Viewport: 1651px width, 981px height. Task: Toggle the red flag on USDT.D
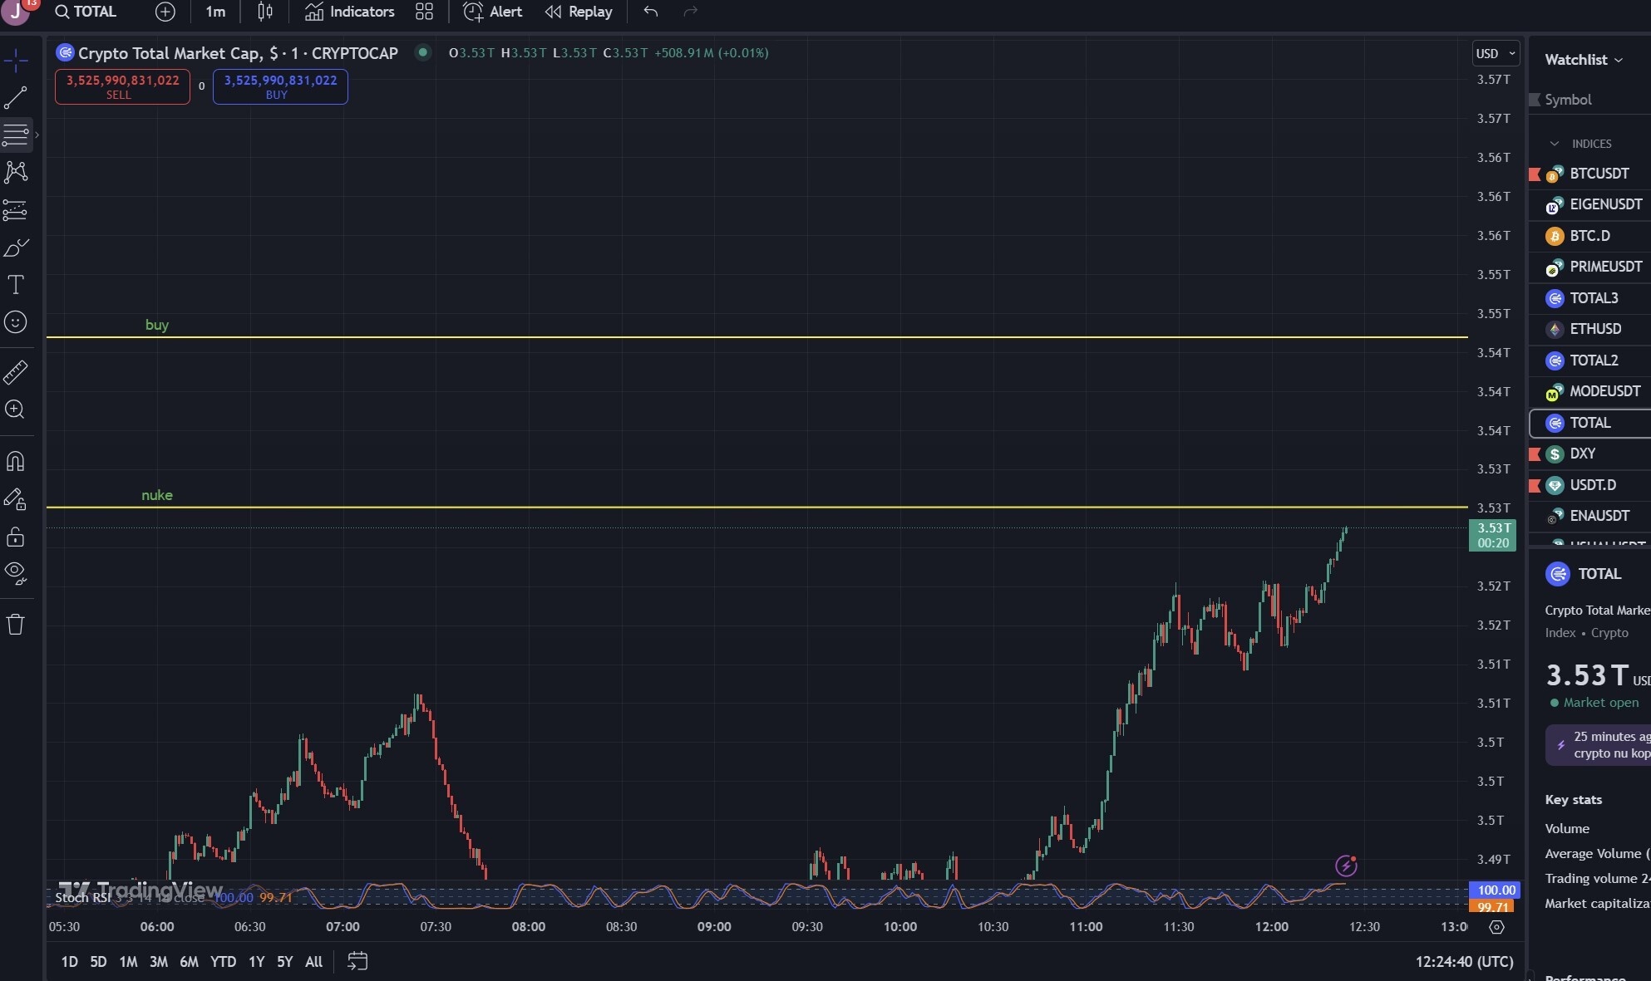(x=1535, y=485)
